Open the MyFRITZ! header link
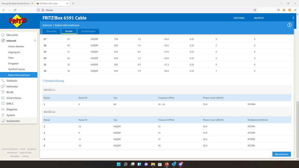 click(259, 18)
